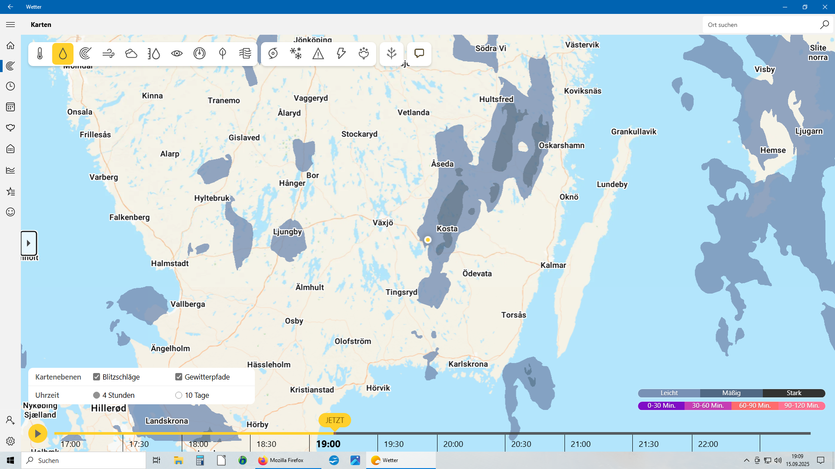Switch to wind map layer
Screen dimensions: 835x469
(108, 53)
